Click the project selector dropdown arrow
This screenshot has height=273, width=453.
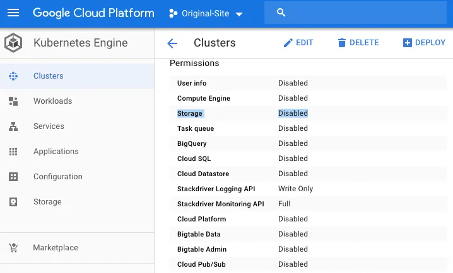pyautogui.click(x=238, y=14)
